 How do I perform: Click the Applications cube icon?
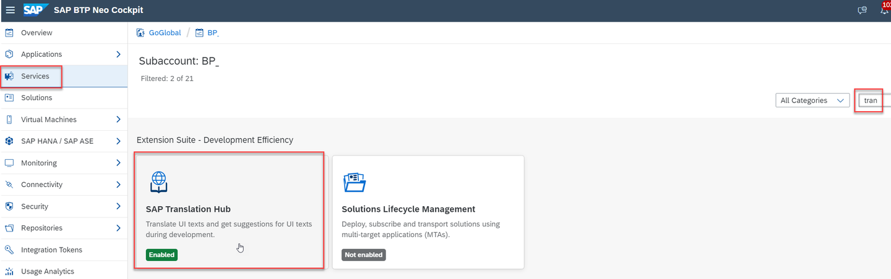click(x=9, y=54)
